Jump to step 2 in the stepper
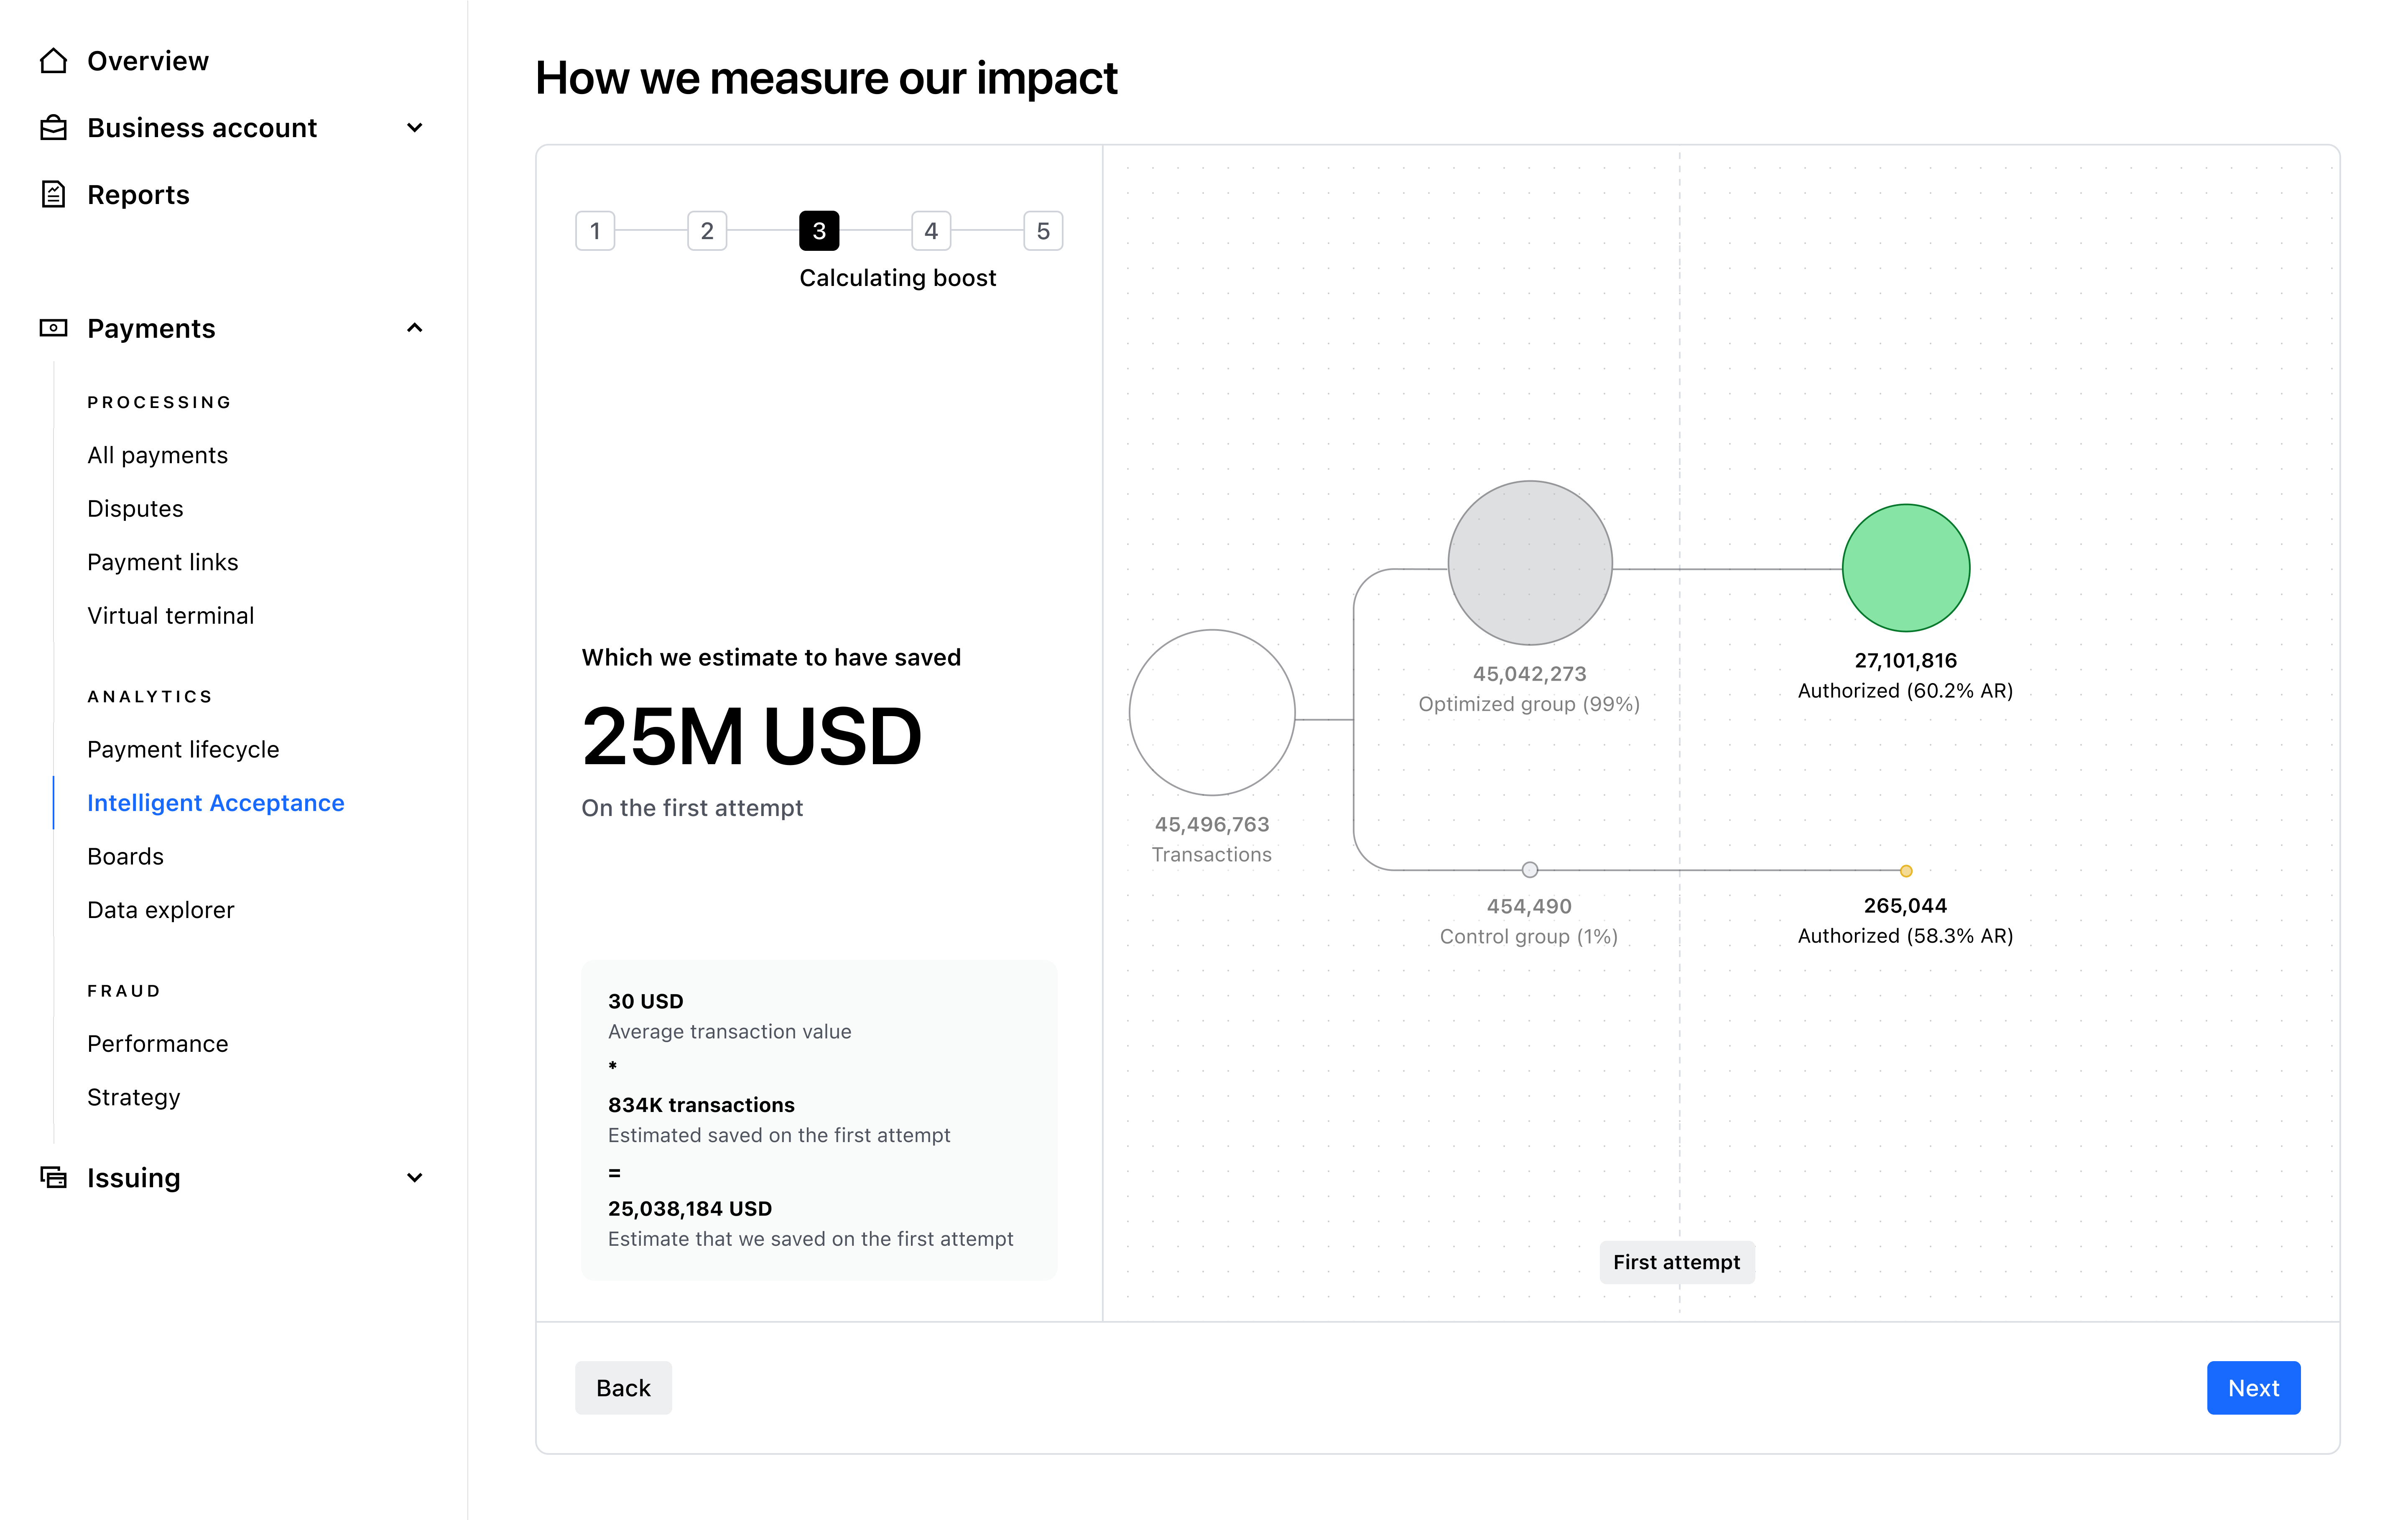The image size is (2408, 1520). 707,231
